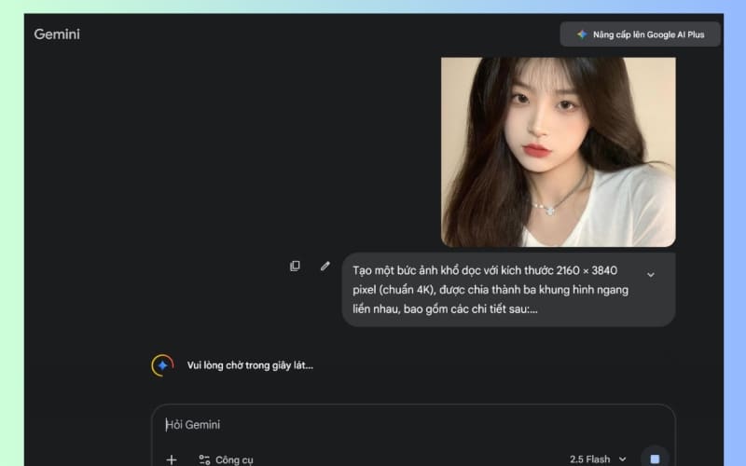Click the Công cụ sliders icon
The width and height of the screenshot is (746, 466).
coord(204,459)
